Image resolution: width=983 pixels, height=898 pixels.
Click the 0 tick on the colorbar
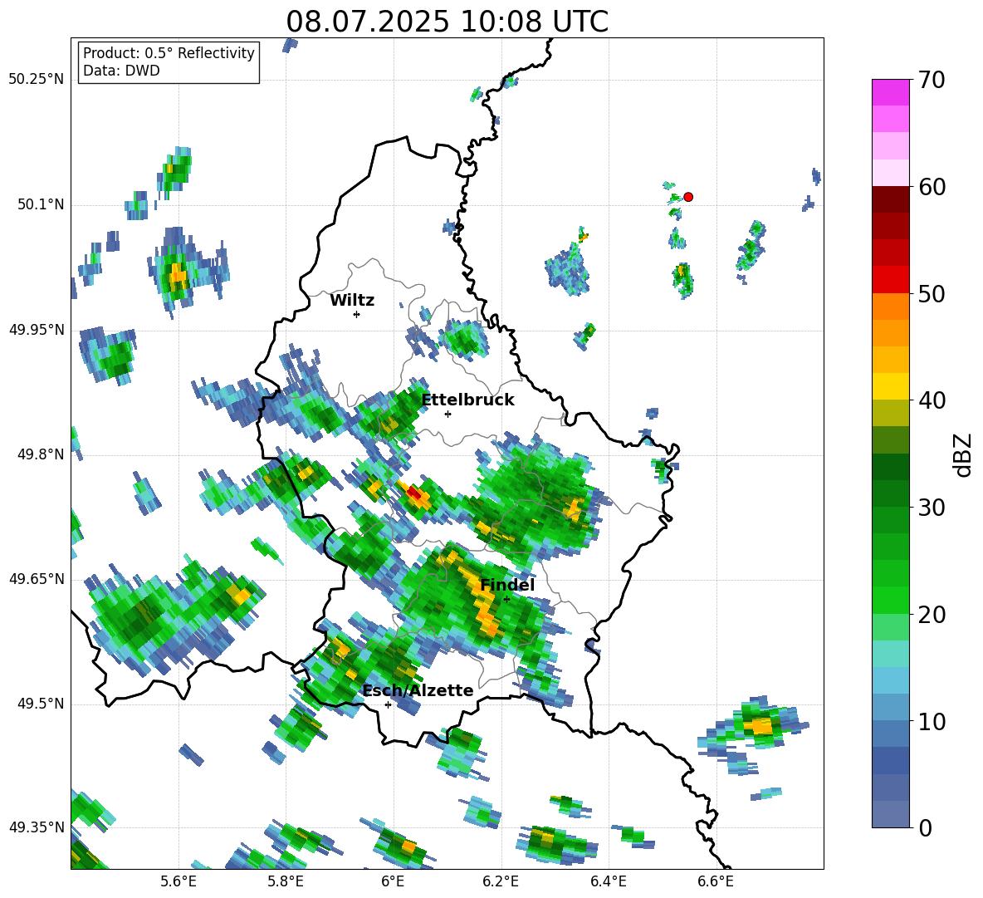pos(926,827)
